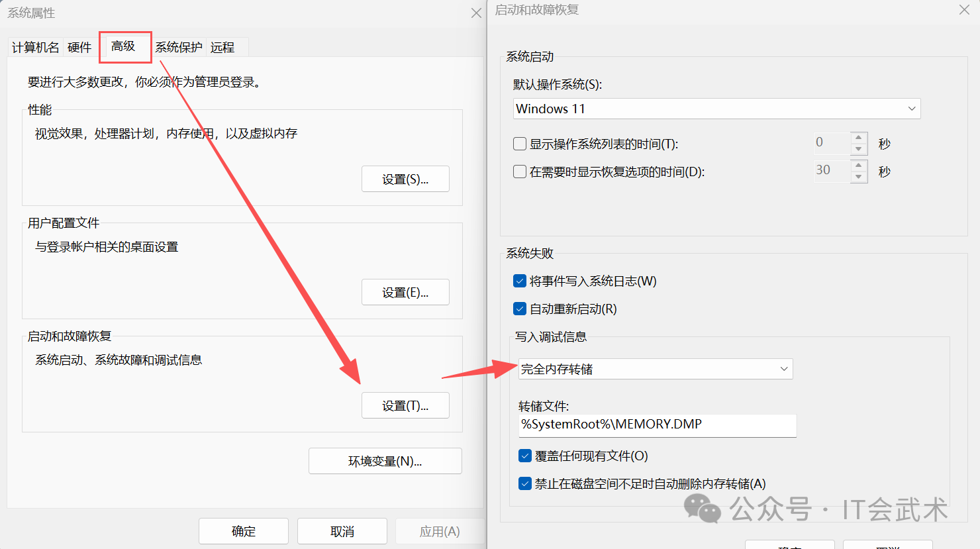Image resolution: width=980 pixels, height=549 pixels.
Task: Confirm with 确定 in 系统属性 window
Action: (244, 531)
